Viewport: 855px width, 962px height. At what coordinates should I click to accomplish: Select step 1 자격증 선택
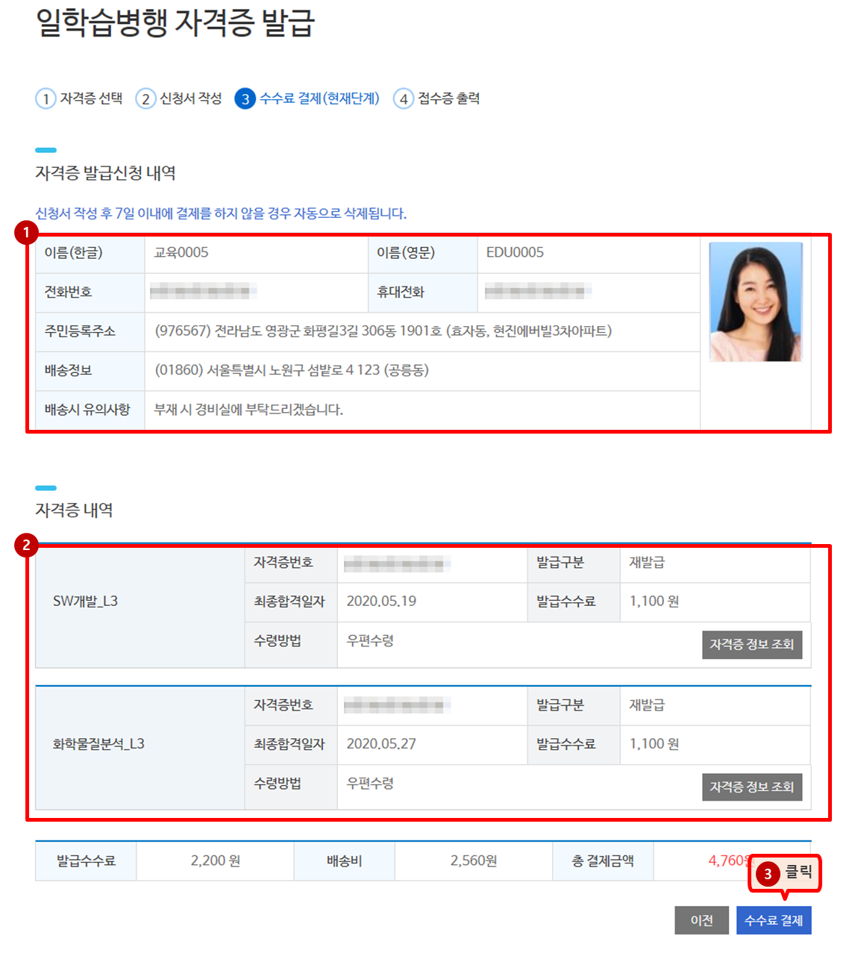point(79,99)
